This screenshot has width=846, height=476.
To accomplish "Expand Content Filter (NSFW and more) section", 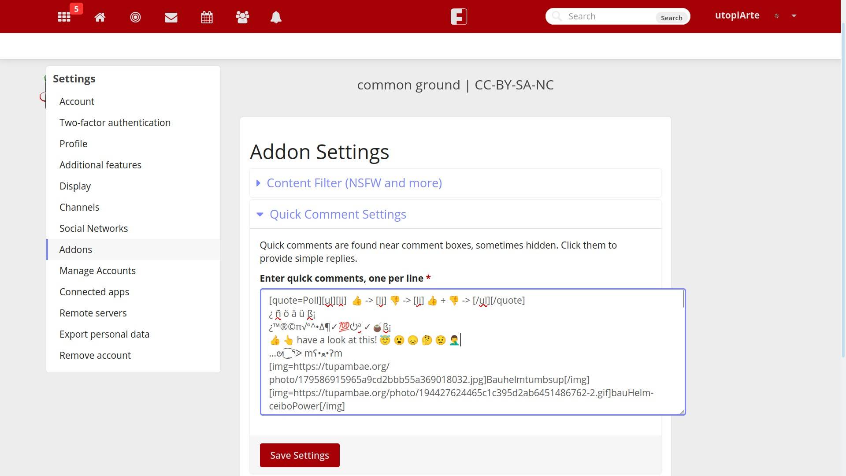I will click(354, 183).
